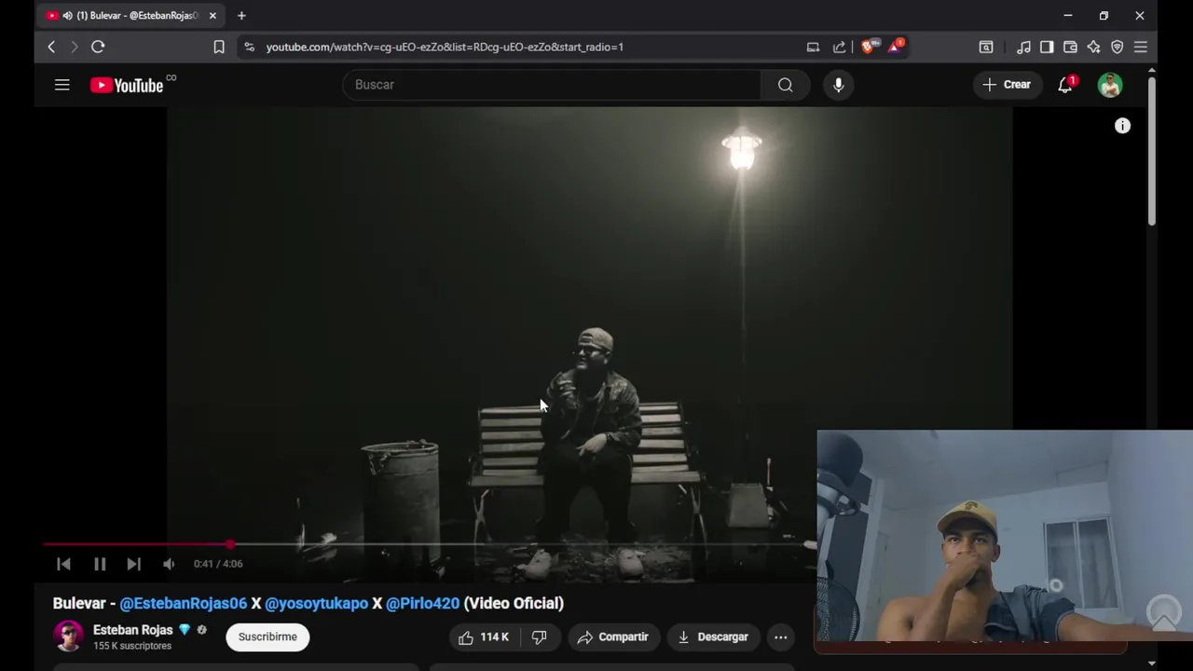Close the Bulevar YouTube tab
Screen dimensions: 1193x671
click(213, 16)
